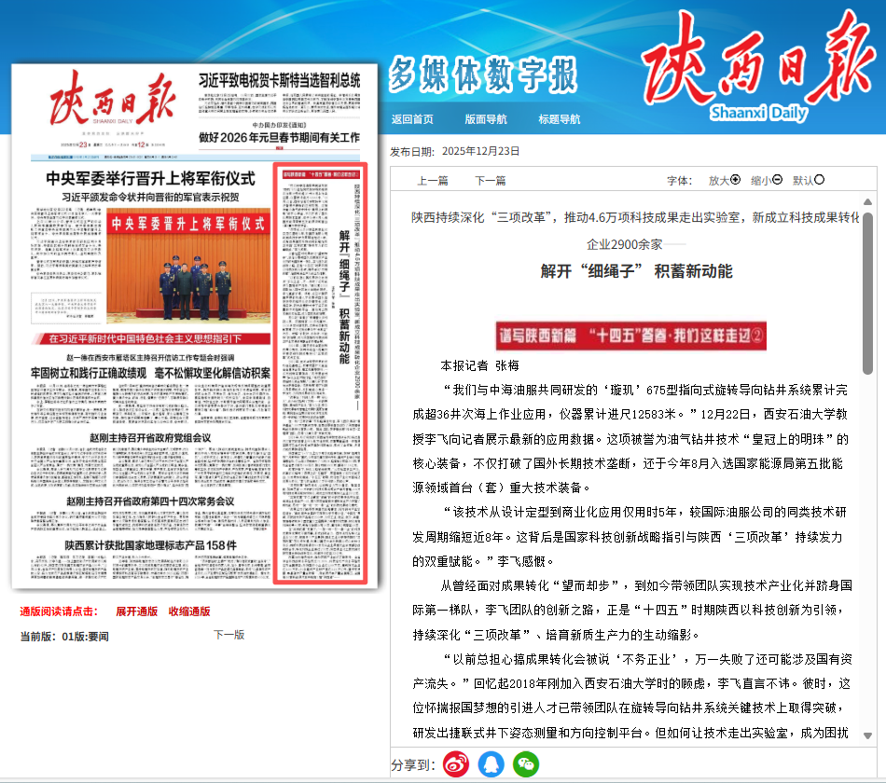Go to next page 下一版
886x783 pixels.
coord(228,635)
